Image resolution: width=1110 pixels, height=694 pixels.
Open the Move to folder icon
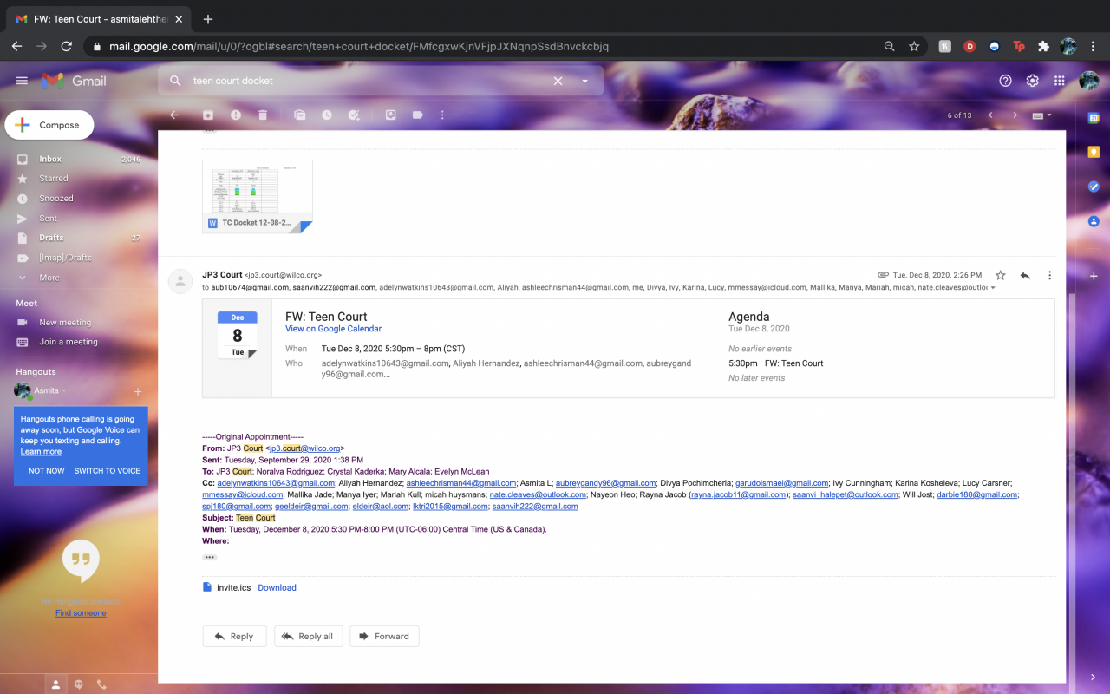point(390,115)
